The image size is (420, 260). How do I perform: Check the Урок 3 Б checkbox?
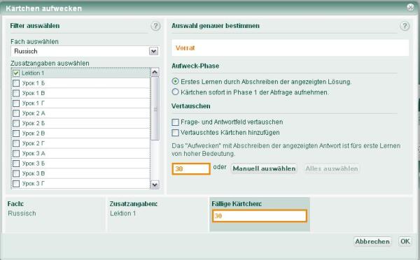pos(16,164)
